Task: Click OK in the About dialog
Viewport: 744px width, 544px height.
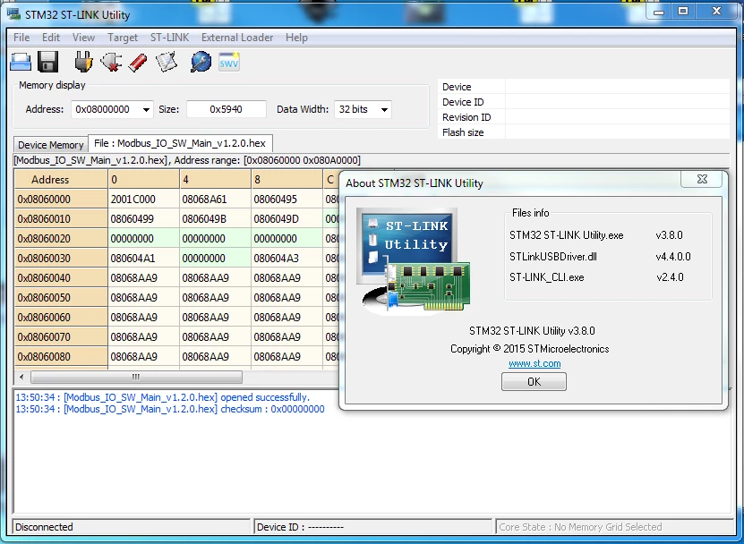Action: pos(534,382)
